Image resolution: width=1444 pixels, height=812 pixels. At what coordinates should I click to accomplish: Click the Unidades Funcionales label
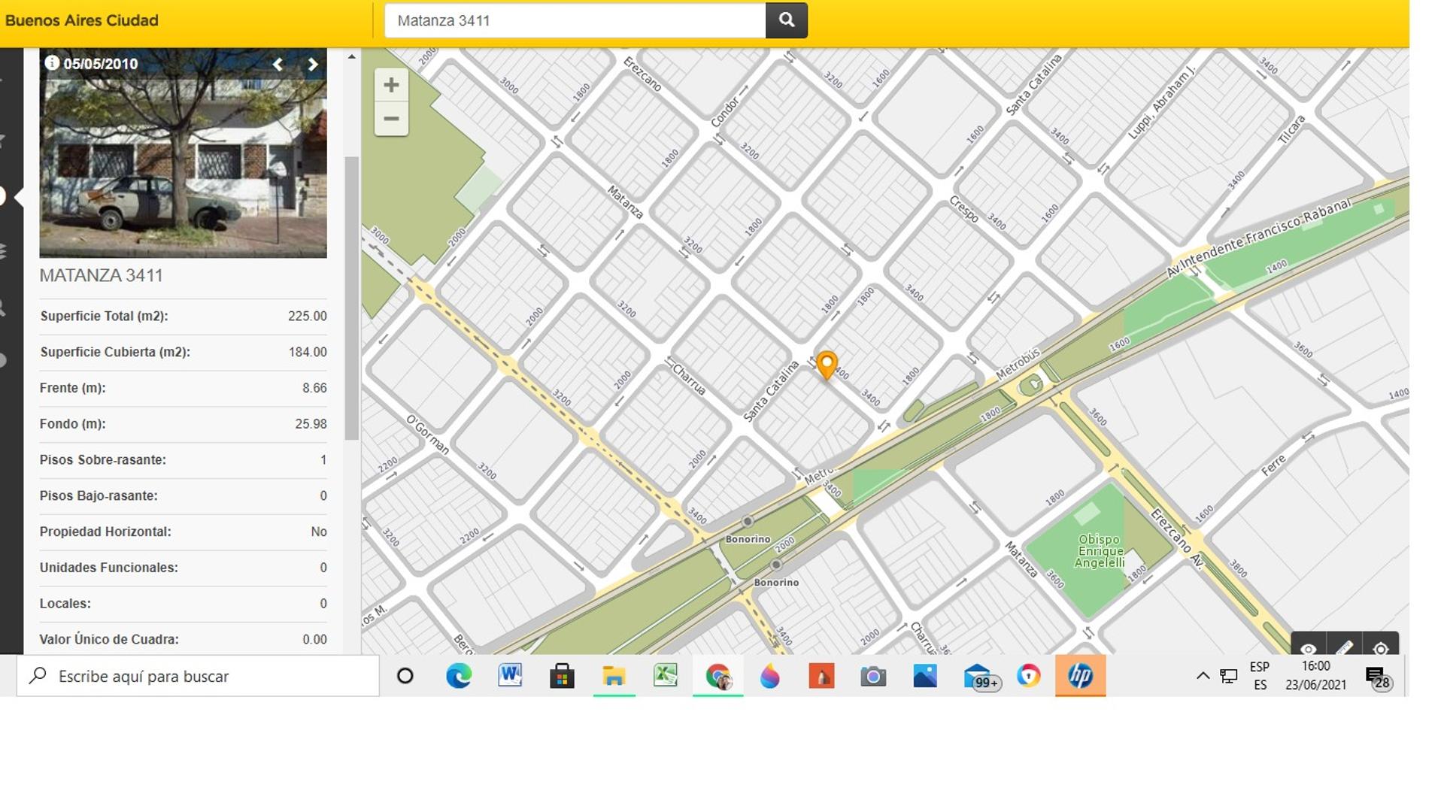point(108,568)
